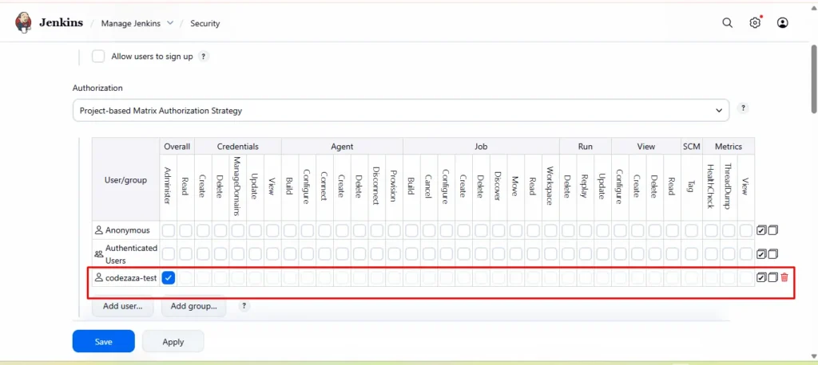Click help icon beside Authorization dropdown
818x365 pixels.
pyautogui.click(x=744, y=108)
